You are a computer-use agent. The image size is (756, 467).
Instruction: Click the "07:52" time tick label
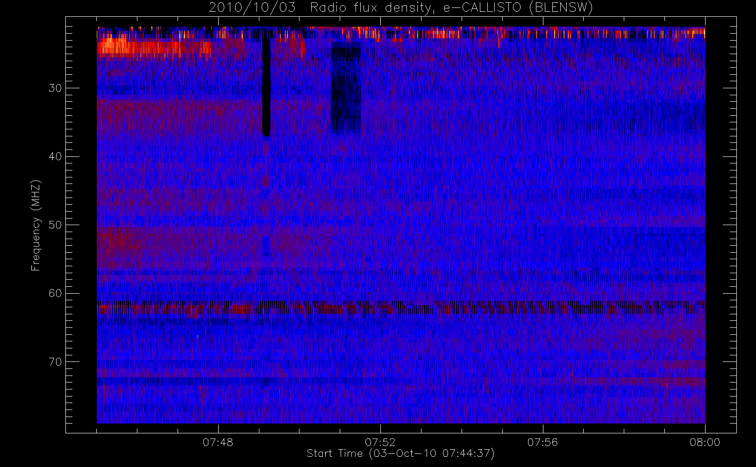(380, 442)
